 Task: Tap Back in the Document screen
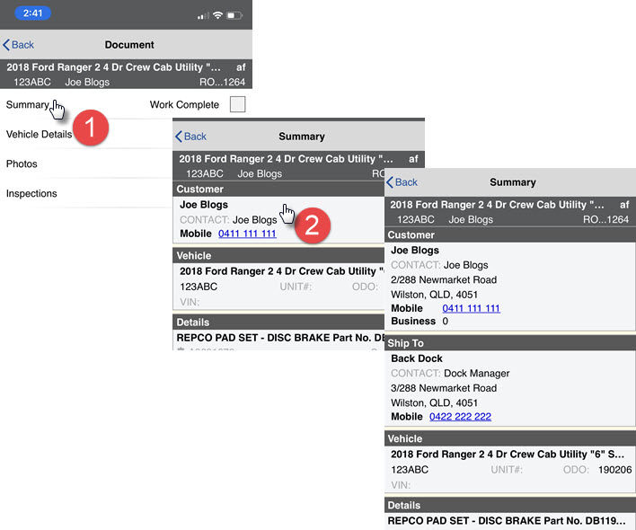coord(18,45)
